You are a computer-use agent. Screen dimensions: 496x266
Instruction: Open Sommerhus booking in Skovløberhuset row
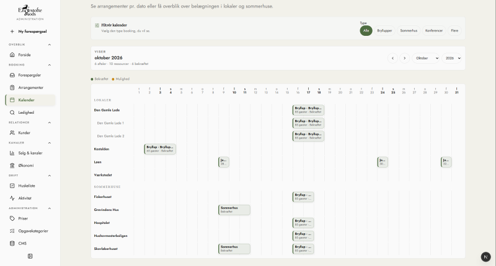pos(234,249)
